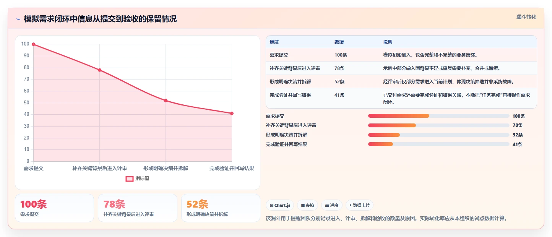Click the 指标值 legend label text

coord(142,179)
